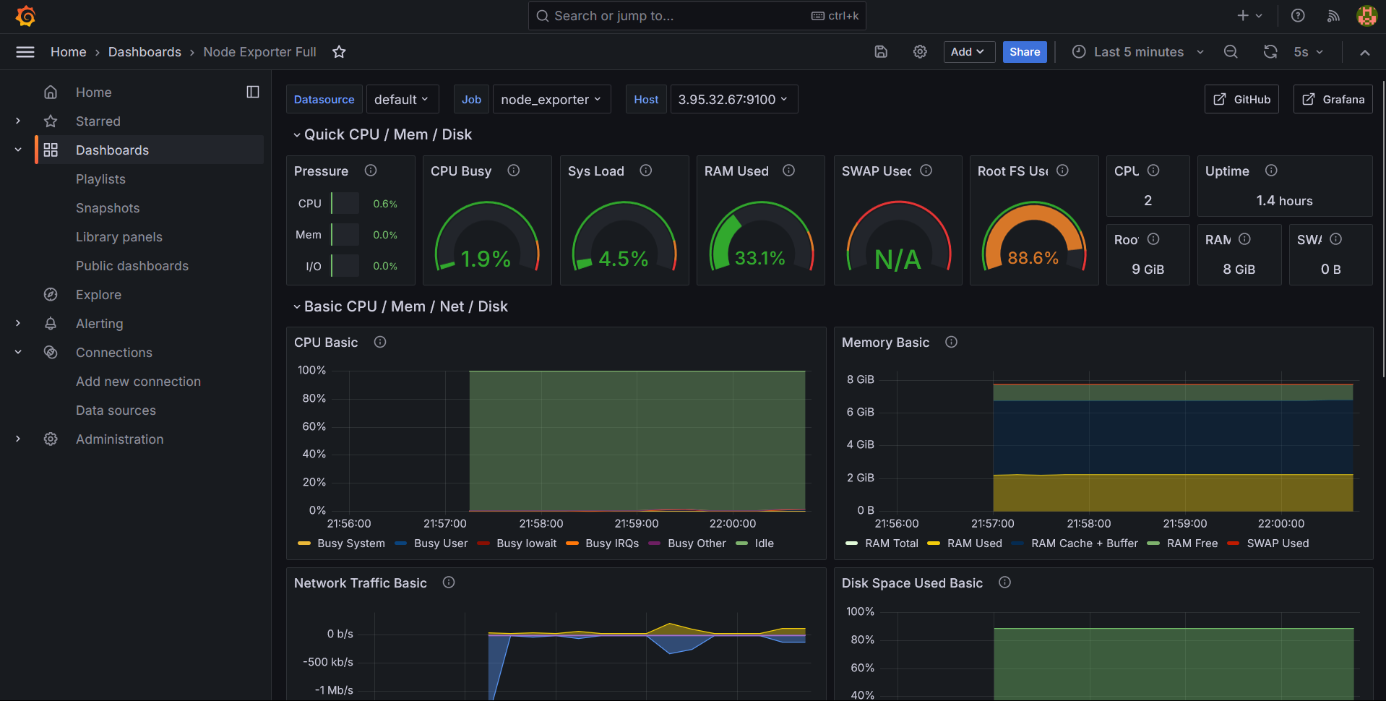Open the news RSS feed icon

click(x=1333, y=16)
